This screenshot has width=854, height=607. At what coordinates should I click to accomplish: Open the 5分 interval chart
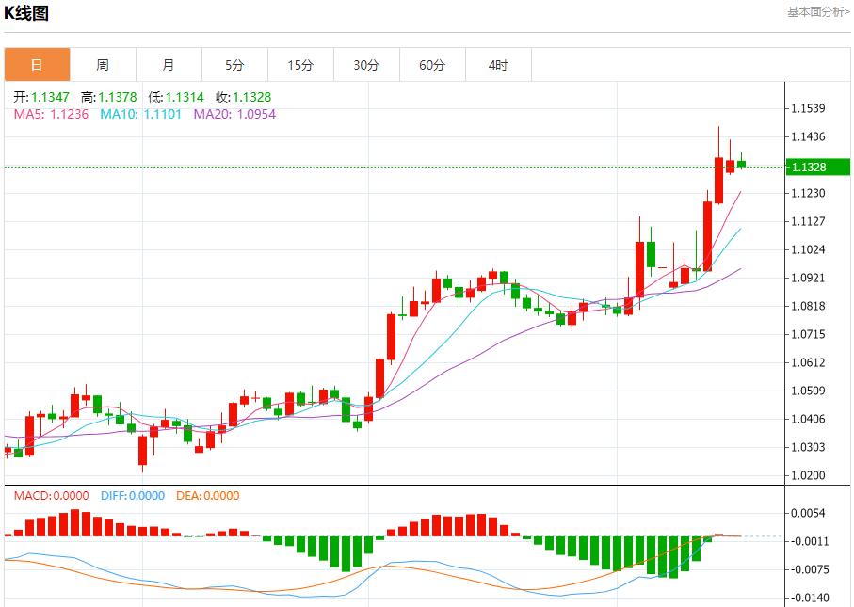234,64
